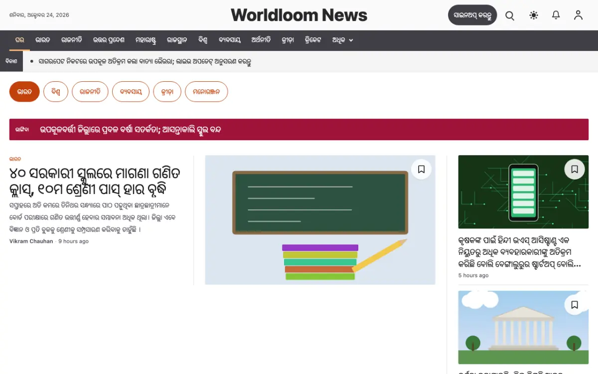The height and width of the screenshot is (374, 598).
Task: Bookmark the phone assistant article
Action: pyautogui.click(x=575, y=170)
